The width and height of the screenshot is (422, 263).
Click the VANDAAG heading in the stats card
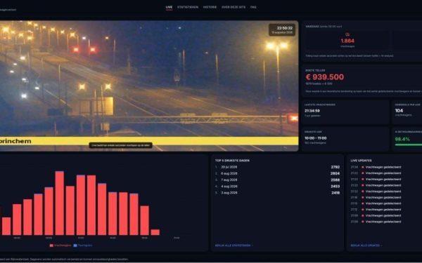point(312,27)
